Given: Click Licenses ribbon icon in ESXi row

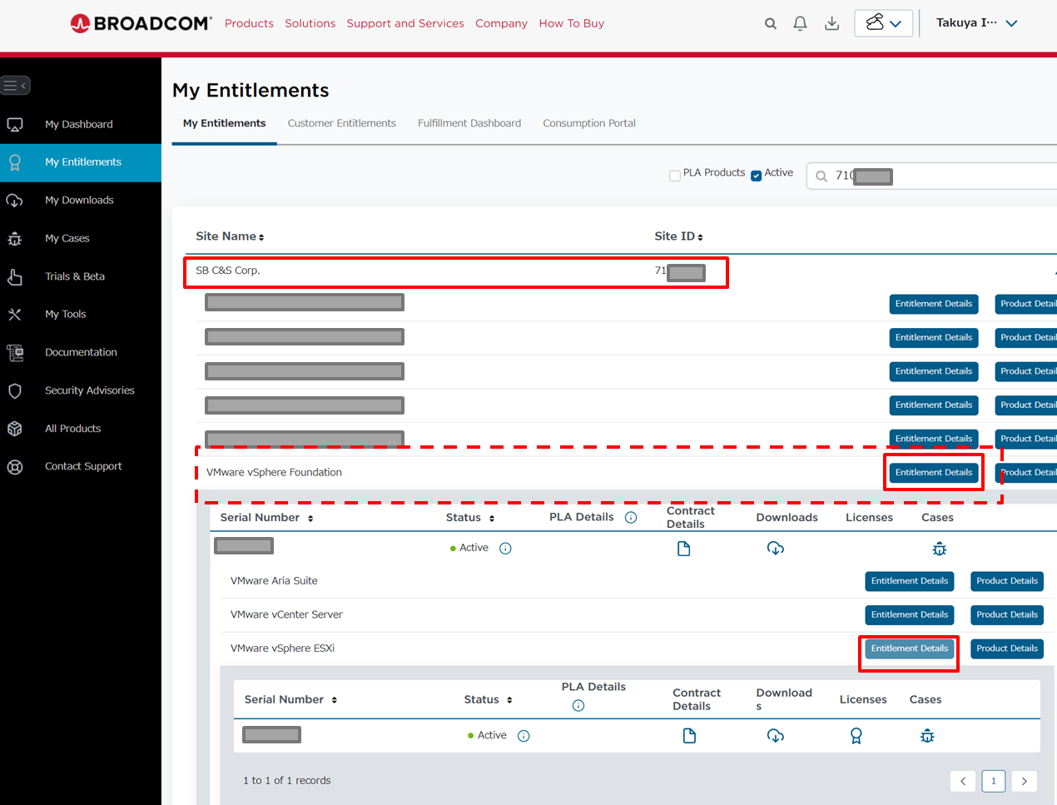Looking at the screenshot, I should coord(856,736).
